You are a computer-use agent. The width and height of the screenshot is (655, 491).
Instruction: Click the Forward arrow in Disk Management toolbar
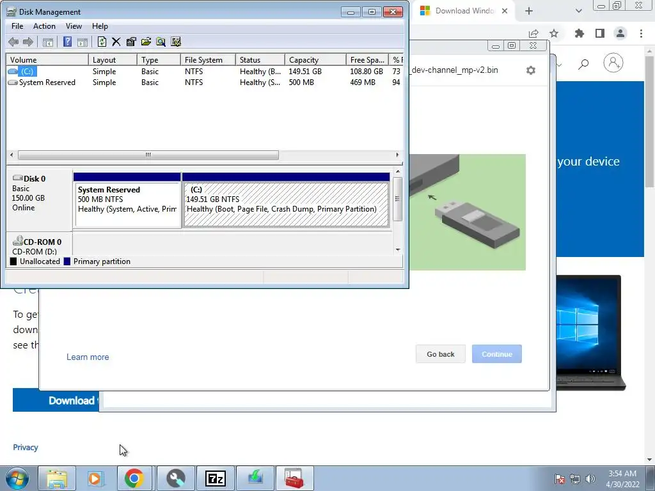click(x=28, y=42)
